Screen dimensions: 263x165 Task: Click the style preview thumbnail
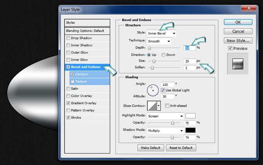[238, 64]
